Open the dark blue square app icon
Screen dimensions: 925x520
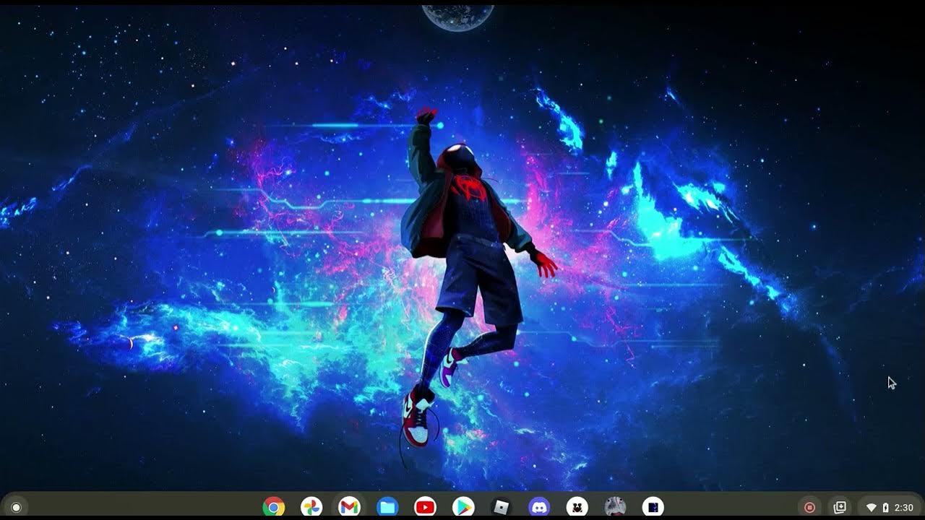[653, 507]
